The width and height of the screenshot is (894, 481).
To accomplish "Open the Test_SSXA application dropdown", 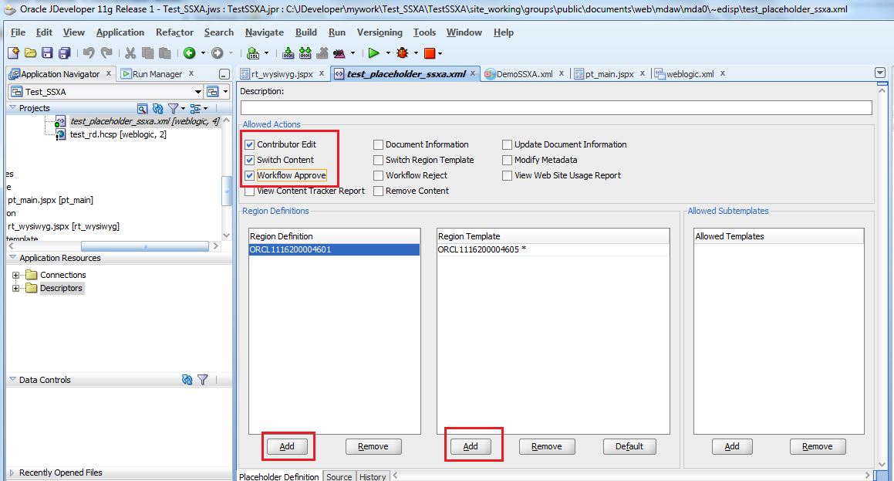I will (198, 91).
